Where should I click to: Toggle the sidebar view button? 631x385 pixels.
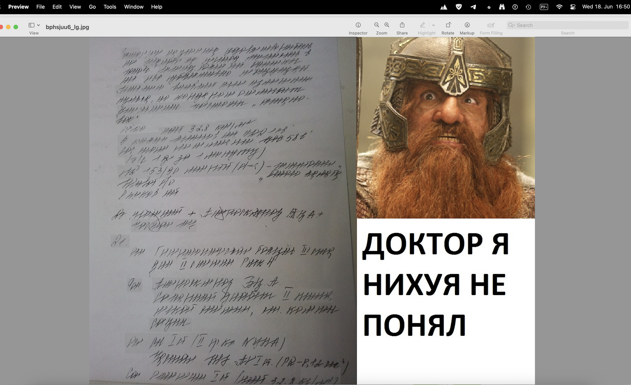pos(31,25)
